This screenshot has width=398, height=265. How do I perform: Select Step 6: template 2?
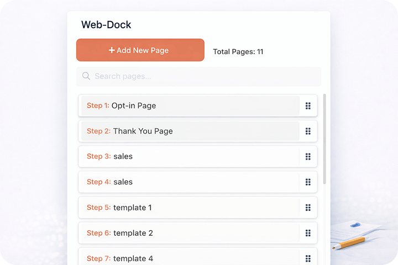pos(189,233)
